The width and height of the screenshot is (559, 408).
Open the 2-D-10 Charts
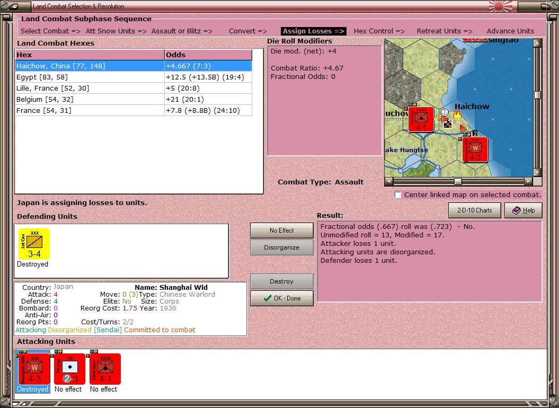[x=475, y=210]
